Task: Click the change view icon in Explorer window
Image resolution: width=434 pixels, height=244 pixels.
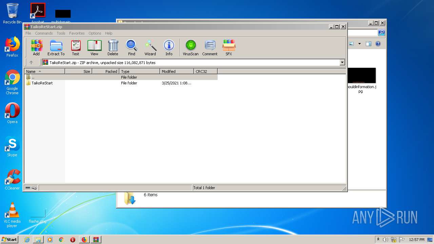Action: point(352,44)
